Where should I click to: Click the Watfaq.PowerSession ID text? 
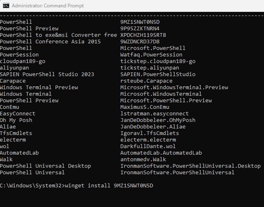[x=151, y=55]
